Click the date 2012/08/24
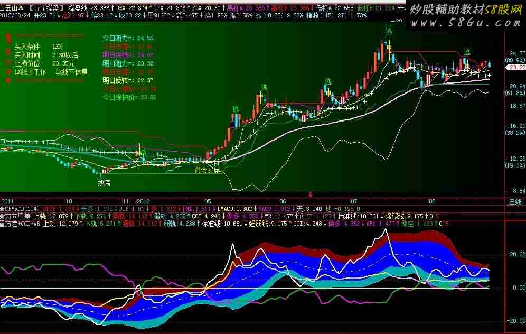Viewport: 526px width, 334px height. (15, 15)
